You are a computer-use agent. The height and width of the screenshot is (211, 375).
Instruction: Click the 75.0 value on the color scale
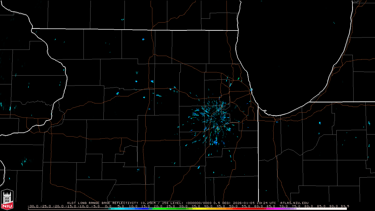click(296, 206)
